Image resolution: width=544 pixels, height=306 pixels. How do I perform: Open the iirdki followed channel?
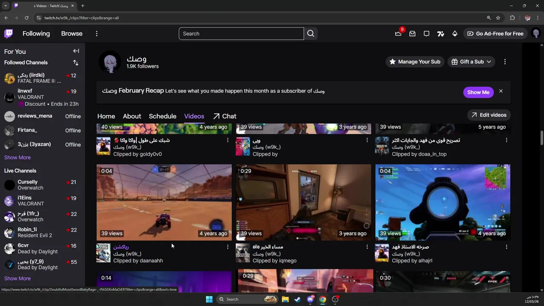[42, 78]
